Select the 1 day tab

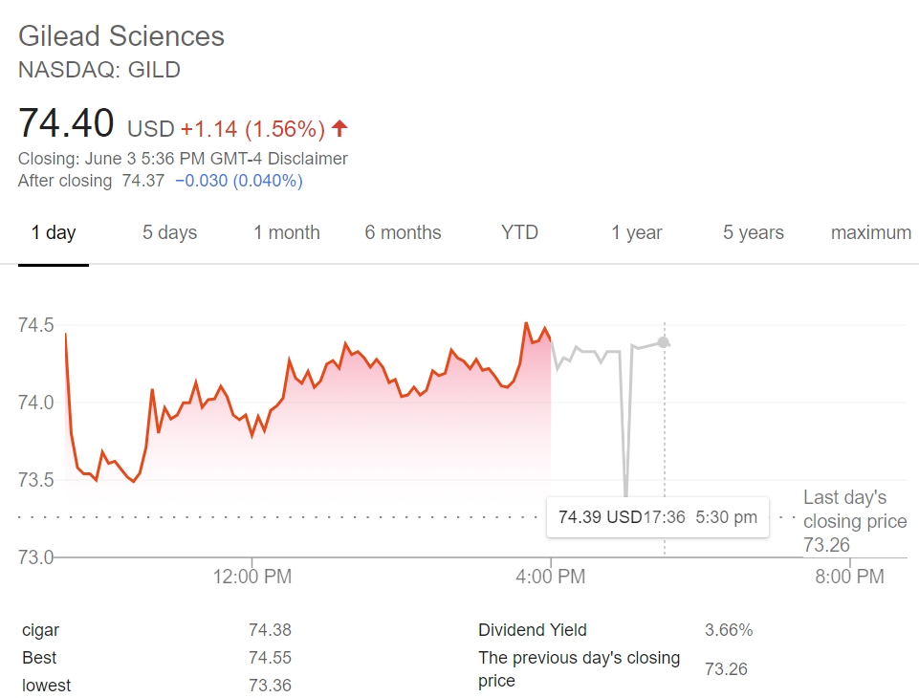(x=54, y=232)
